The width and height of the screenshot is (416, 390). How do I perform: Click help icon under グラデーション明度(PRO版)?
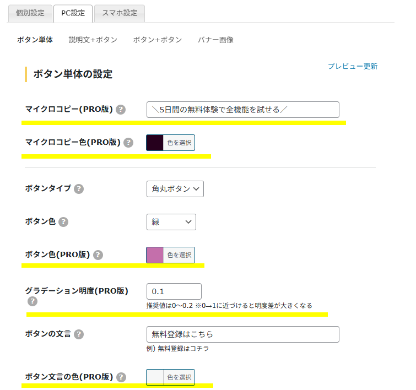(x=33, y=301)
